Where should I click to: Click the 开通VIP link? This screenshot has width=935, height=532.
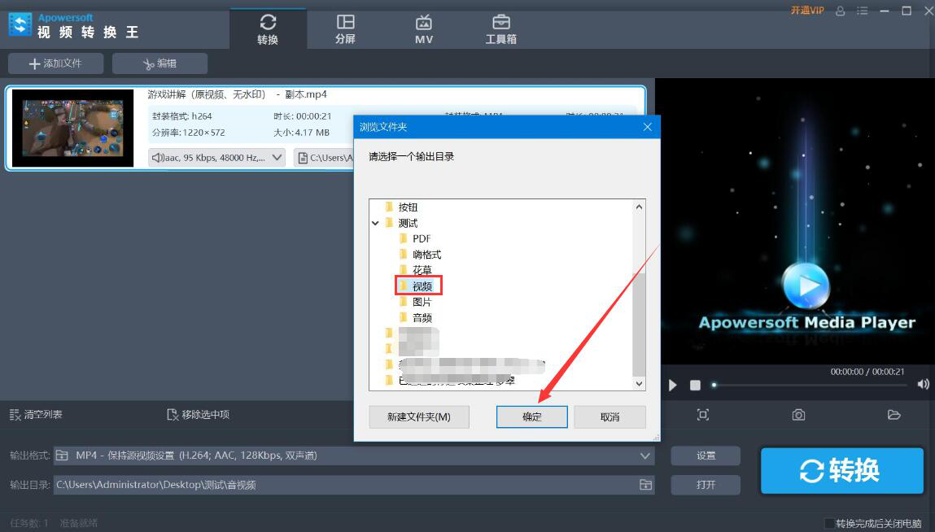[807, 11]
